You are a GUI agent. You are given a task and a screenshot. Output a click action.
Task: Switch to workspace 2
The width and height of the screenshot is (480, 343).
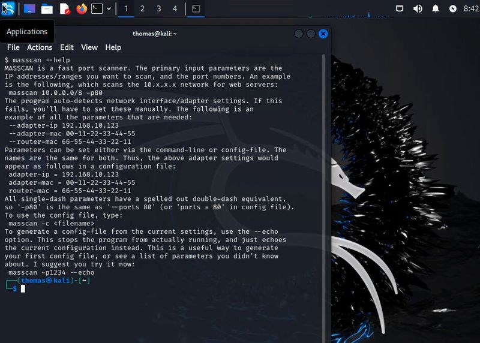pos(142,8)
